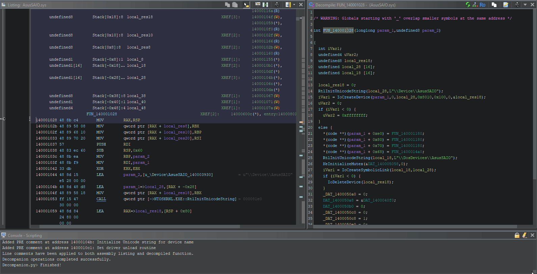Screen dimensions: 537x274
Task: Click the PUSH RDI instruction row
Action: 163,144
